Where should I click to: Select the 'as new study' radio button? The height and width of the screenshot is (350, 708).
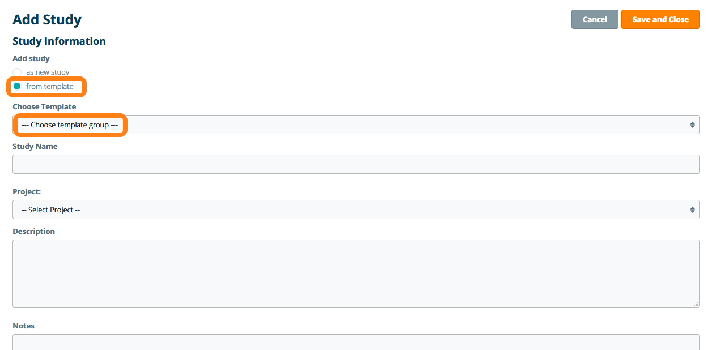pyautogui.click(x=17, y=72)
